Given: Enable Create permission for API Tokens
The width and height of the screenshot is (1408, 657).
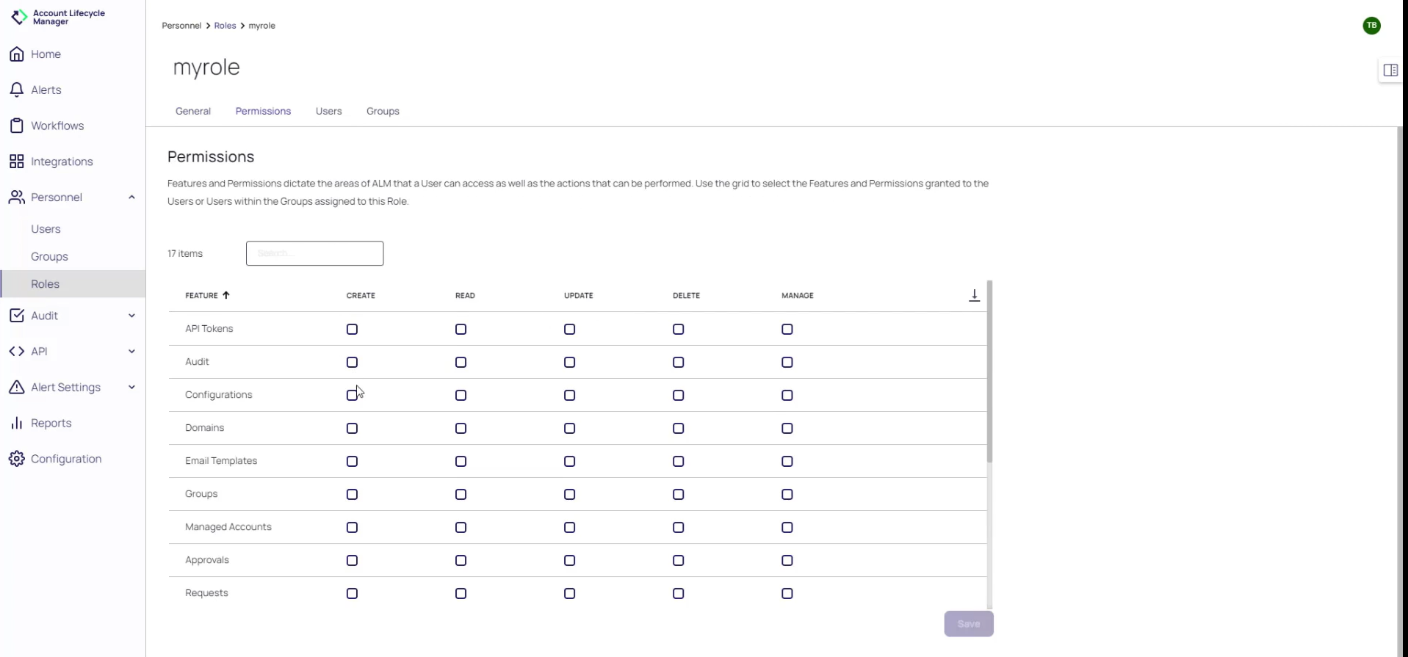Looking at the screenshot, I should (x=352, y=330).
